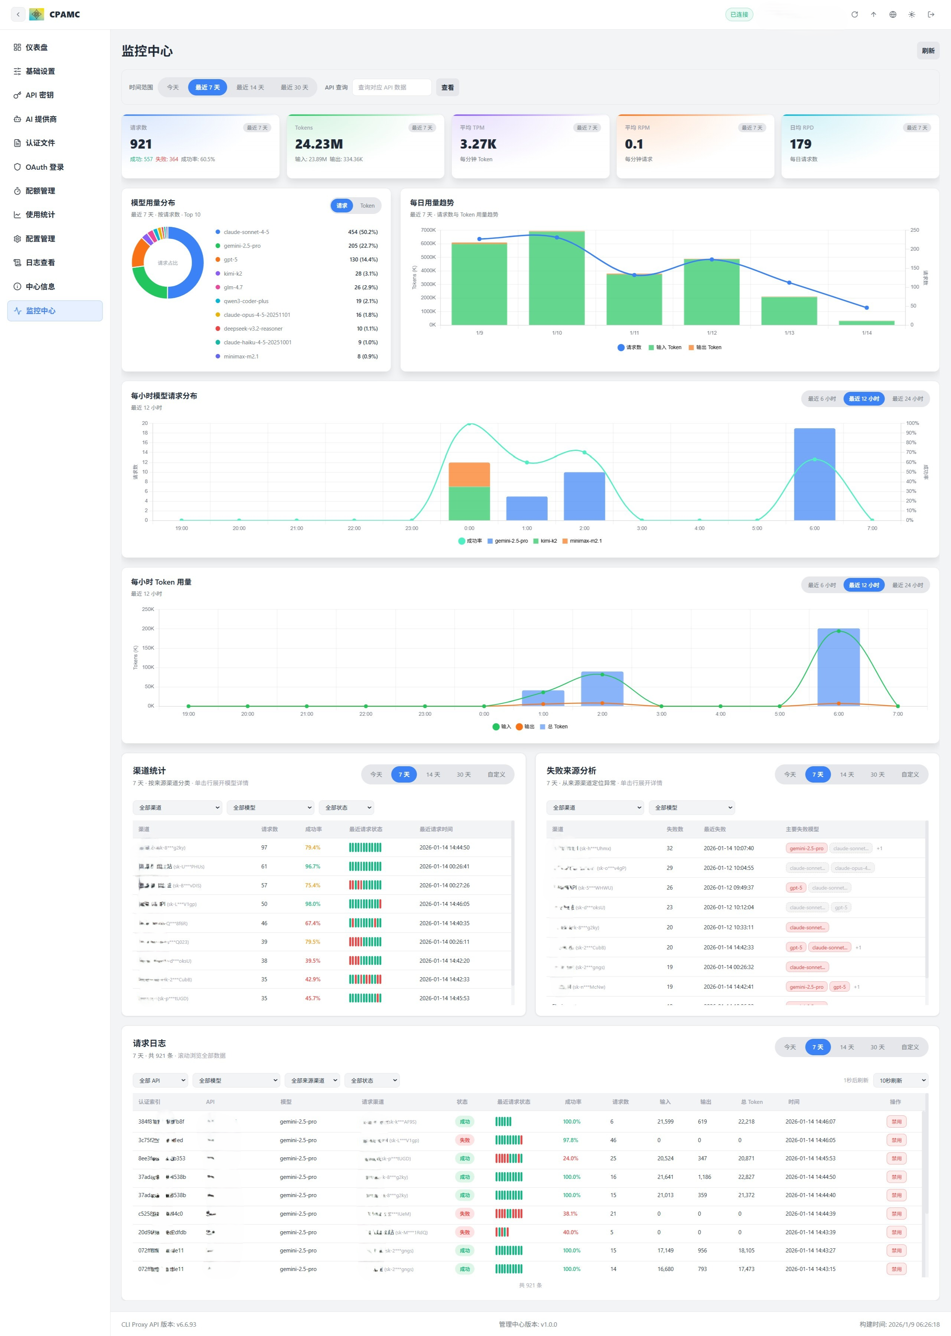This screenshot has height=1336, width=951.
Task: 点击顶部的主题切换图标
Action: click(911, 14)
